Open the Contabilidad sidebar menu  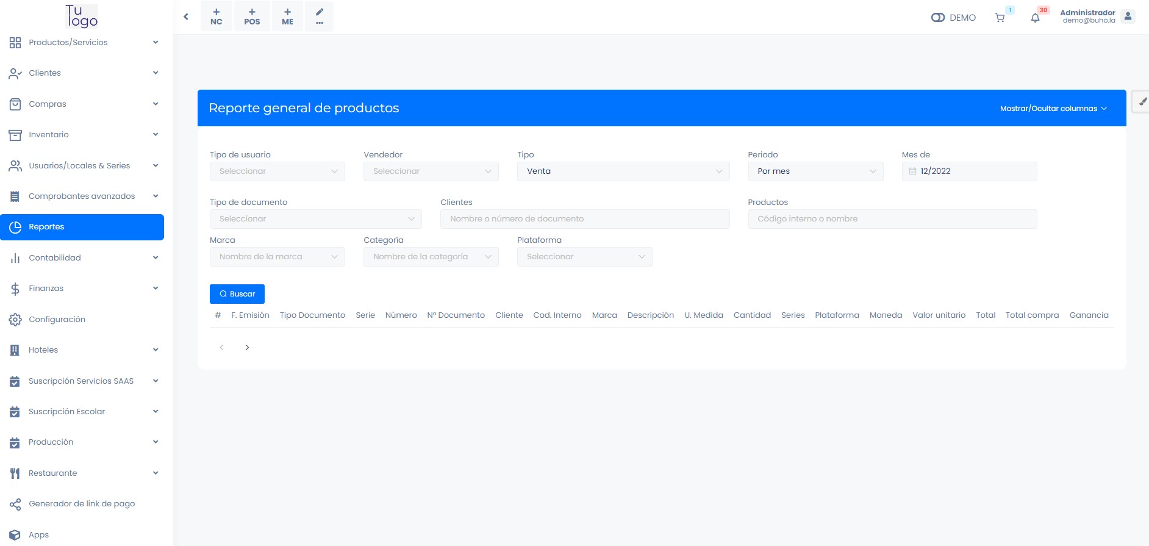[82, 258]
